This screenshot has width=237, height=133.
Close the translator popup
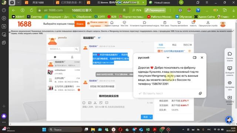pos(202,58)
